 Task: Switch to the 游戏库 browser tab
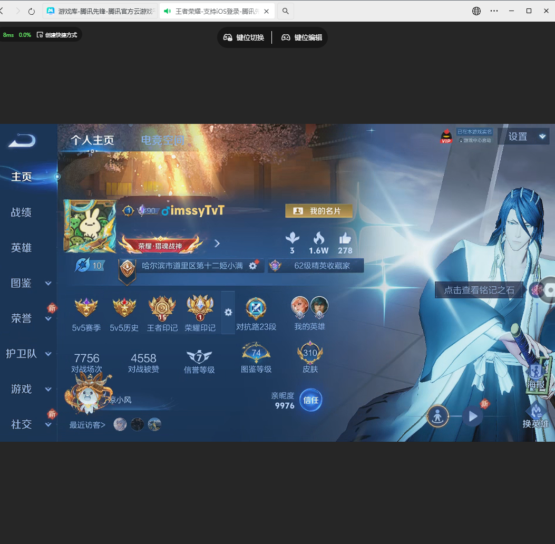coord(100,11)
